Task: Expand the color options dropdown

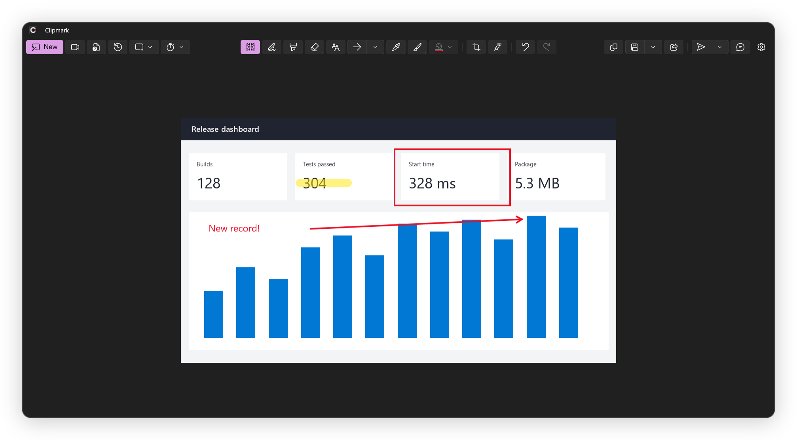Action: pos(450,47)
